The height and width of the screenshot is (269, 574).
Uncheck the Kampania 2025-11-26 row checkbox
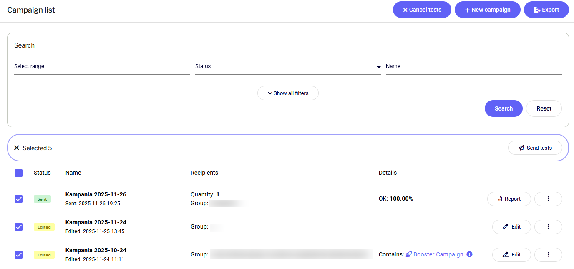pyautogui.click(x=19, y=199)
